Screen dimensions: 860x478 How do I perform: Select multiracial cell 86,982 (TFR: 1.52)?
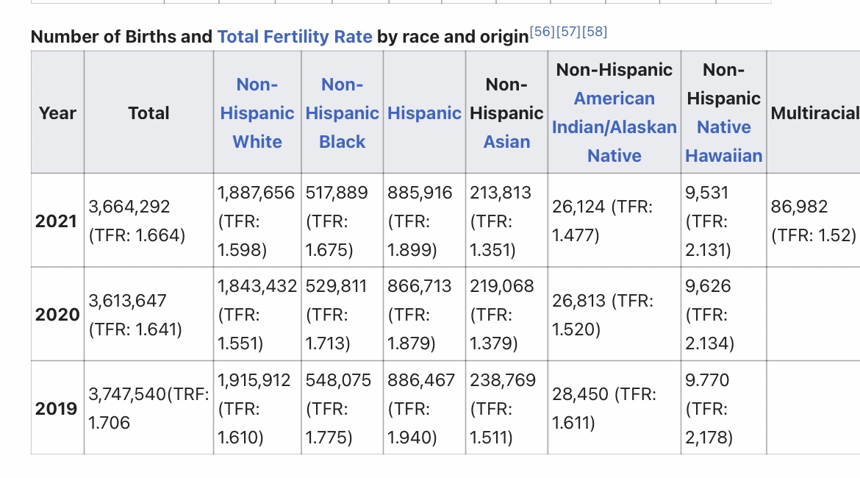[x=814, y=221]
